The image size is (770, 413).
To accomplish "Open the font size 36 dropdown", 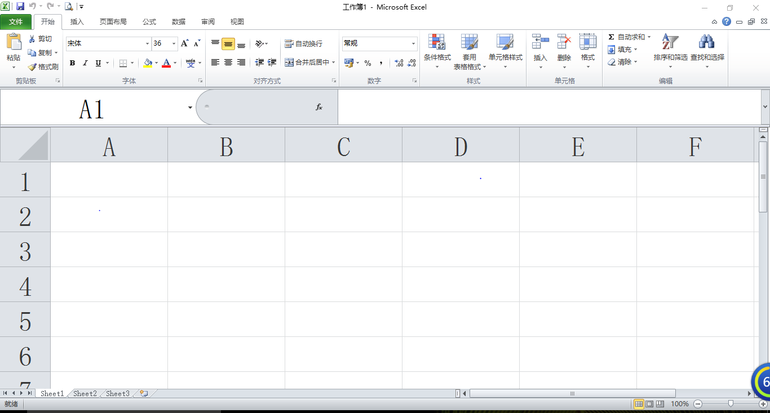I will 174,43.
